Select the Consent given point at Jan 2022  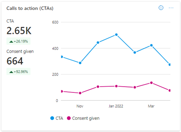coord(116,86)
